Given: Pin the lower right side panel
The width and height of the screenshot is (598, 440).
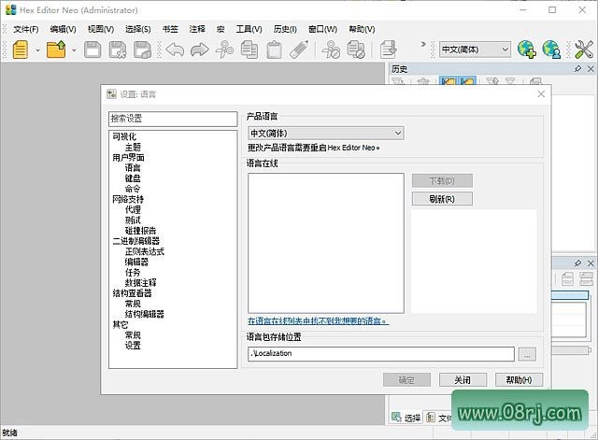Looking at the screenshot, I should coord(577,263).
